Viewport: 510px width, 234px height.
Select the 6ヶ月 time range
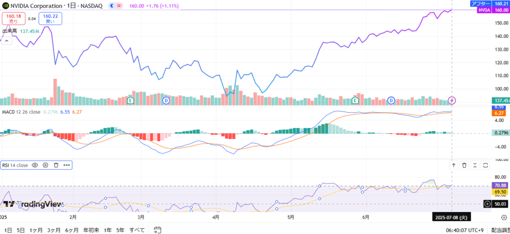pos(72,230)
